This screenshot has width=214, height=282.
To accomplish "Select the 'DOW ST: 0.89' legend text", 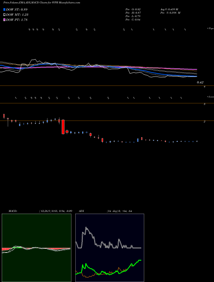I will [17, 9].
